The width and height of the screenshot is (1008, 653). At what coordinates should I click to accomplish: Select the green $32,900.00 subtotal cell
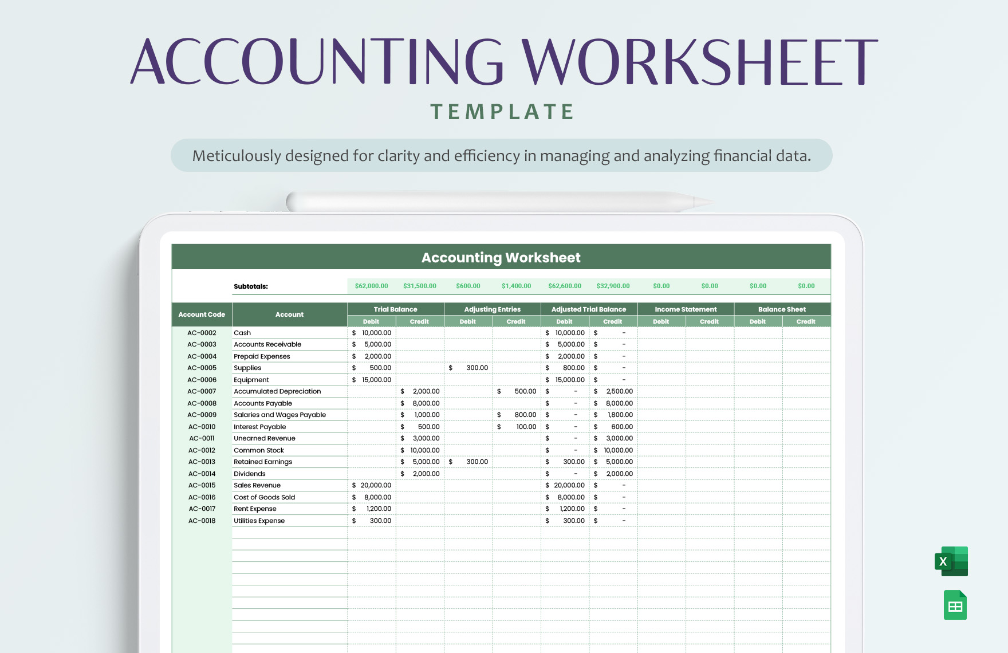pyautogui.click(x=613, y=286)
